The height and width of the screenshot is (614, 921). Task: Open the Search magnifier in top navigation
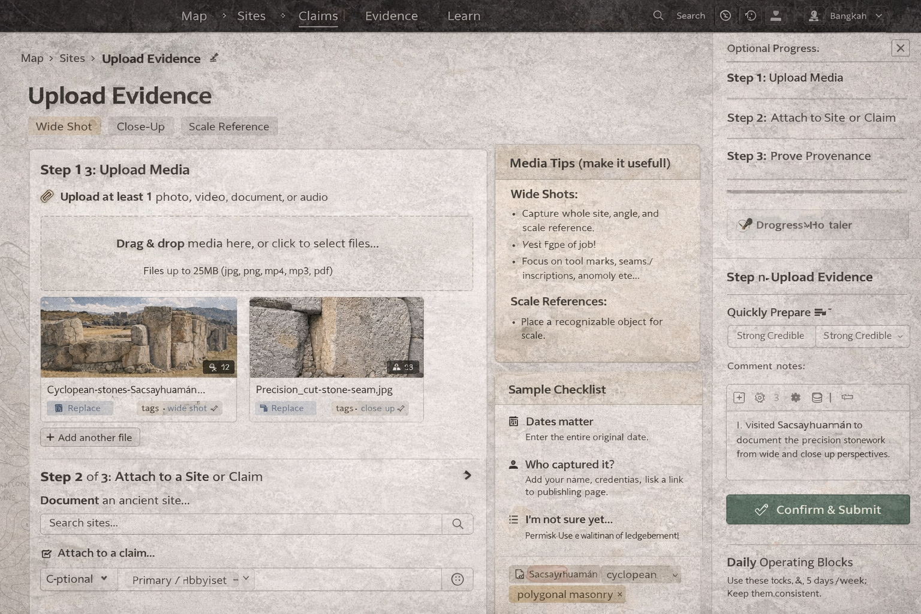click(x=658, y=16)
